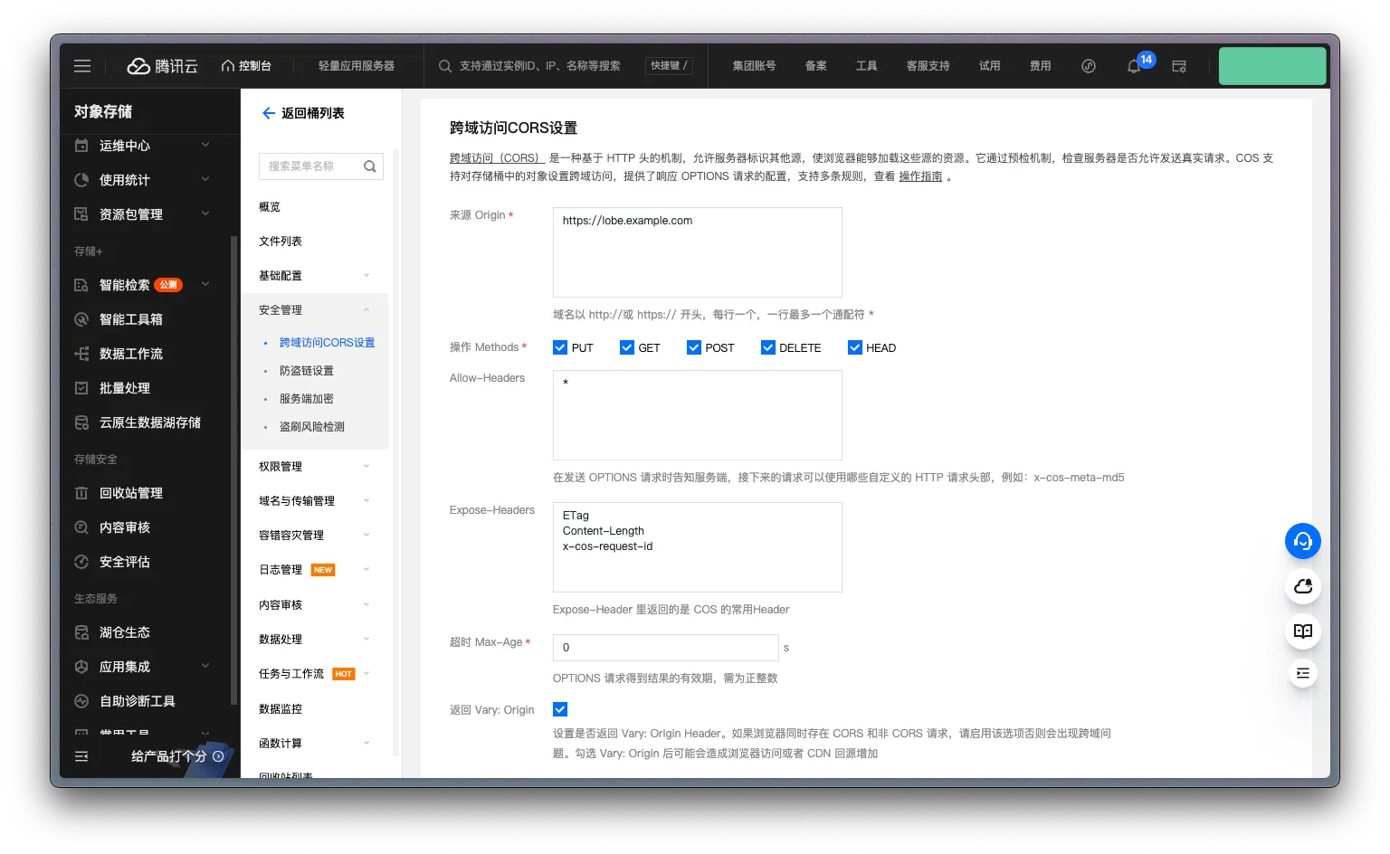Open 费用 from the top menu bar
The width and height of the screenshot is (1390, 854).
pos(1040,65)
